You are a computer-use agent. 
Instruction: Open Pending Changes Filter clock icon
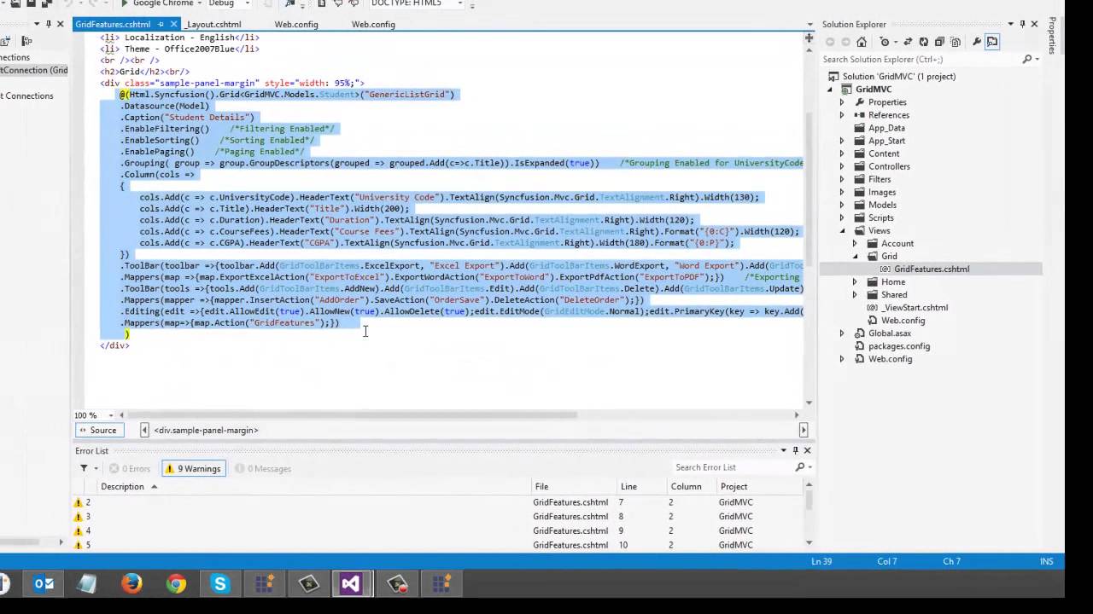click(x=884, y=42)
